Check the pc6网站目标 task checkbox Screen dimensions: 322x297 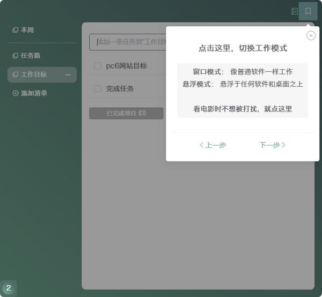(x=97, y=66)
